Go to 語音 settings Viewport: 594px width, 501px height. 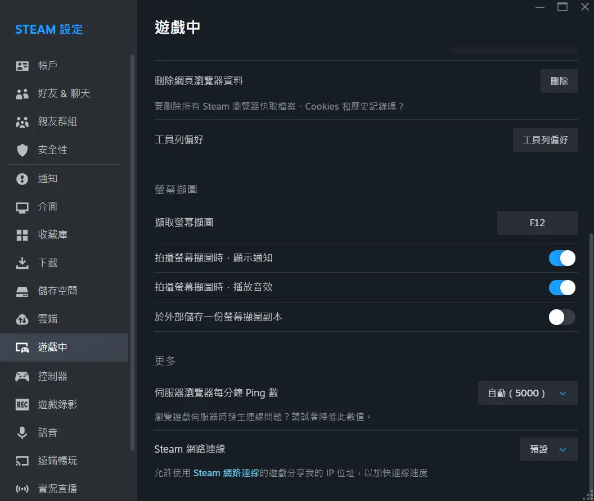point(64,432)
